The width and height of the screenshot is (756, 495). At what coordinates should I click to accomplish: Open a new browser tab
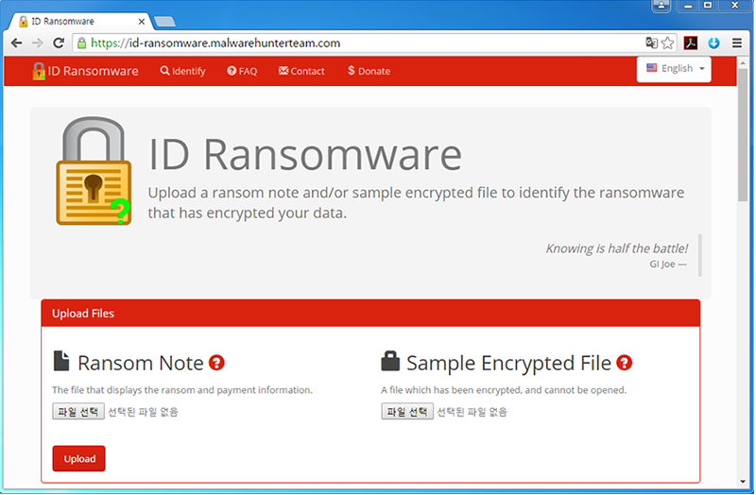point(164,22)
